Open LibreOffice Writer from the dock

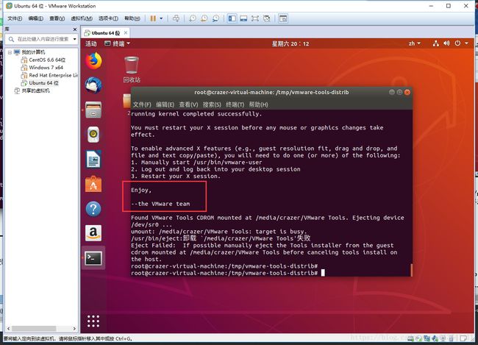coord(93,159)
